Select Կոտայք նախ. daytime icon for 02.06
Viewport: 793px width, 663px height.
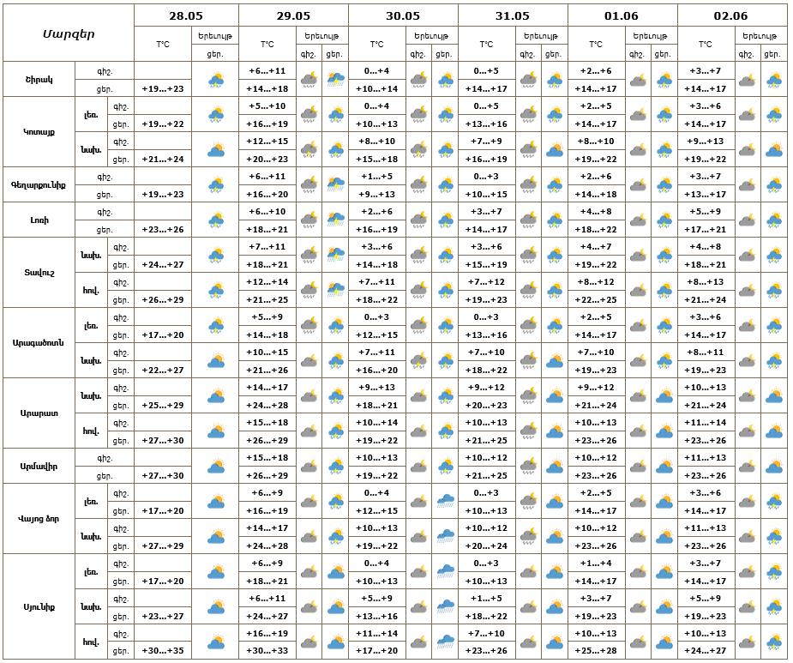pyautogui.click(x=774, y=150)
